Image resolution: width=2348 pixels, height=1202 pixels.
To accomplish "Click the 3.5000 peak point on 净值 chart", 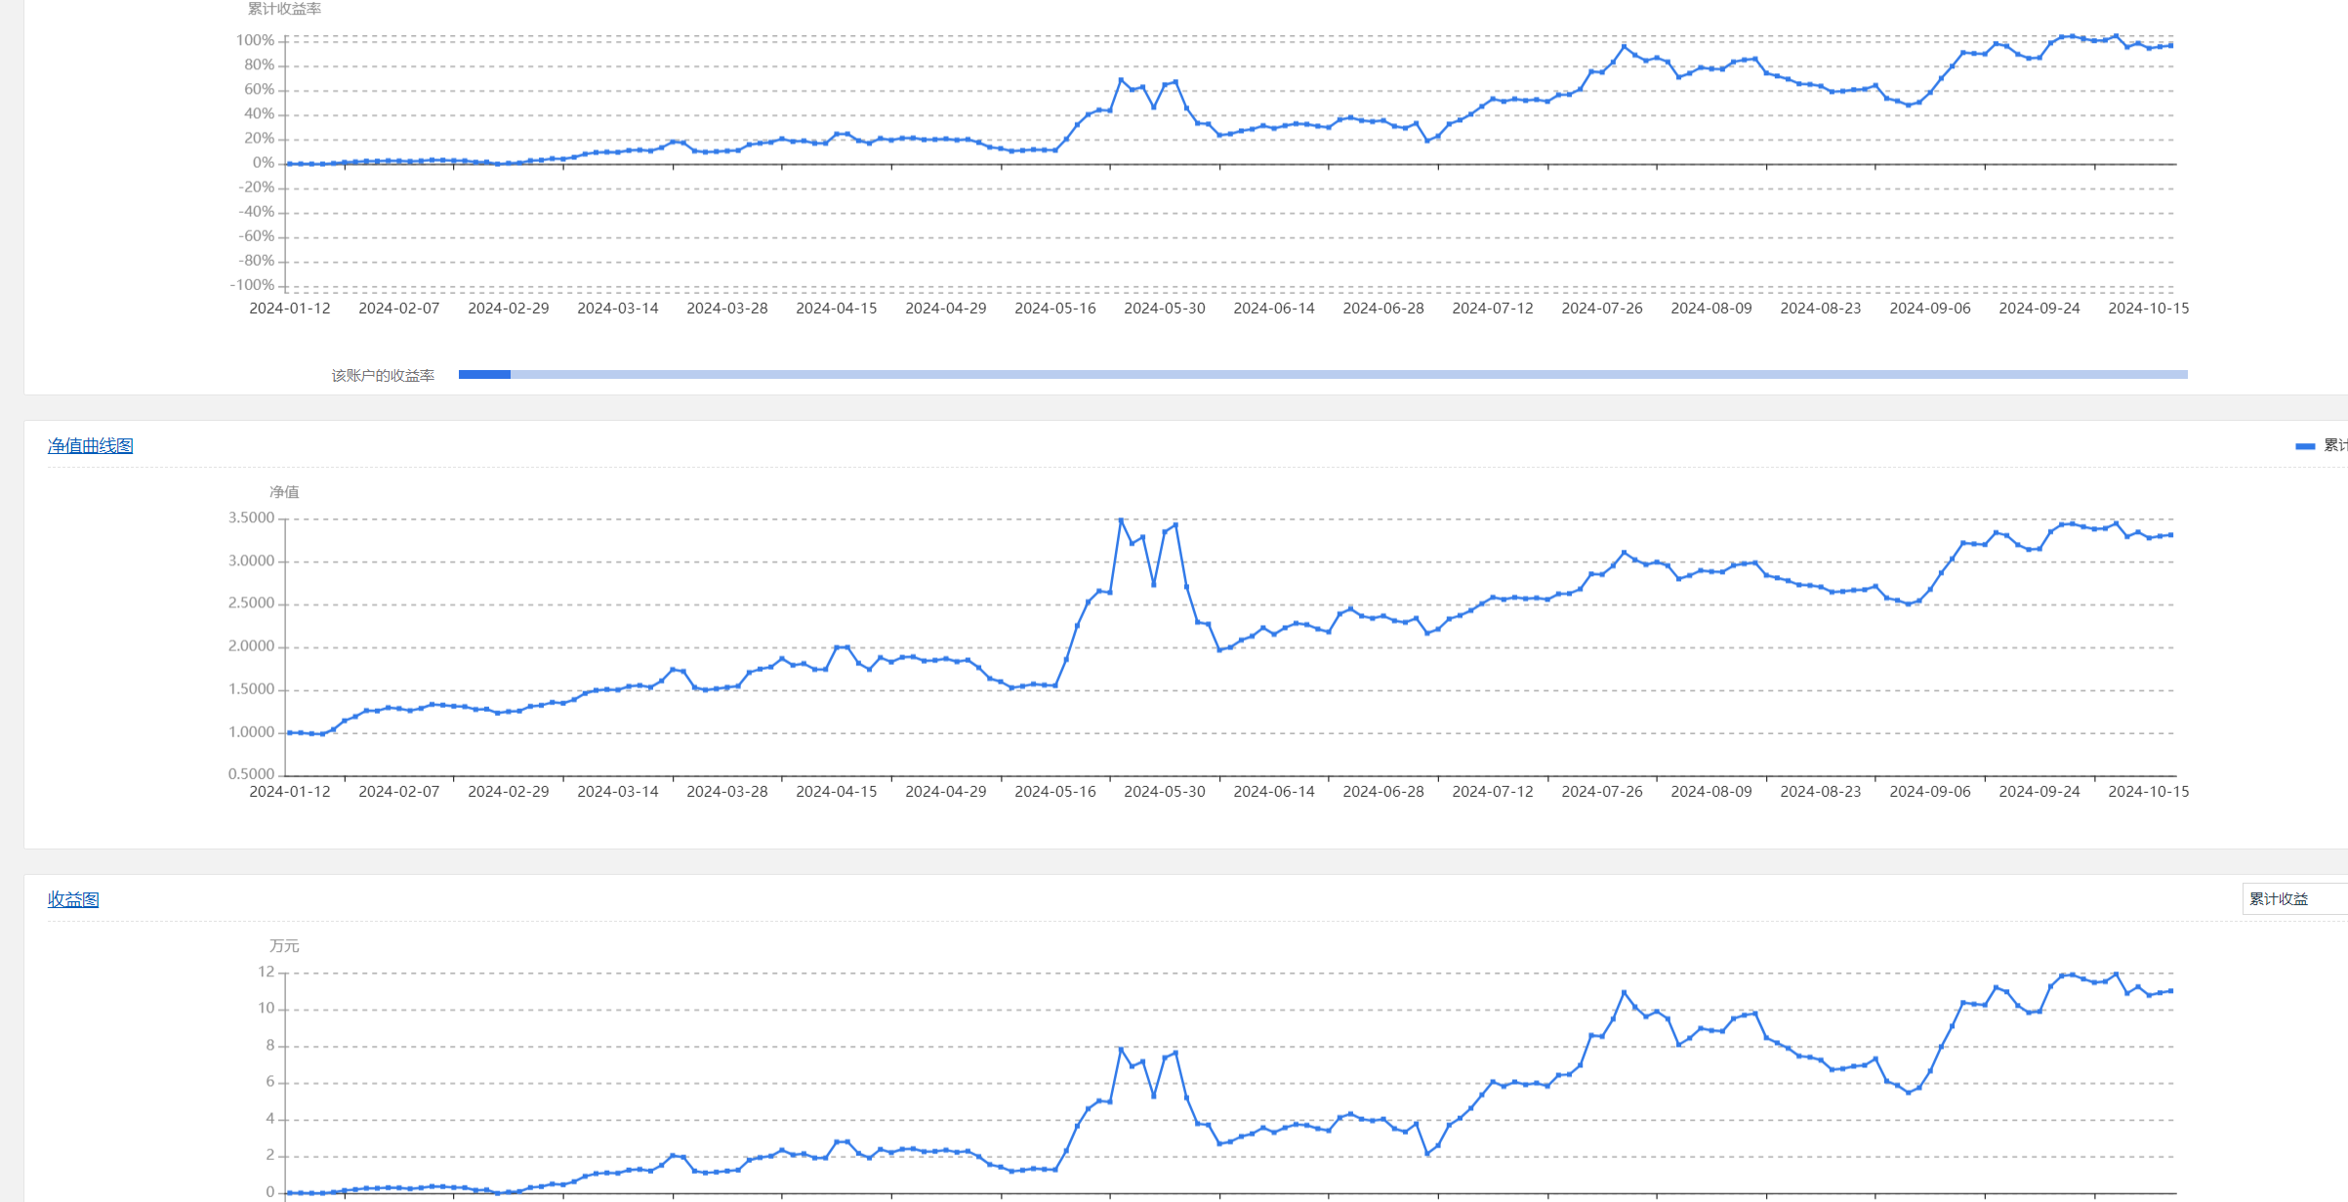I will tap(1121, 519).
